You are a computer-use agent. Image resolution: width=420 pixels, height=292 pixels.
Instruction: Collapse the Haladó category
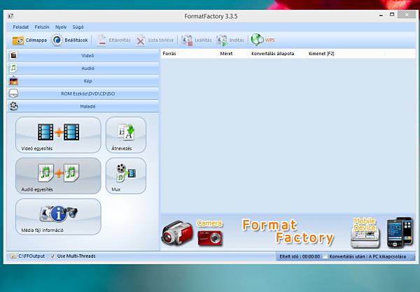(x=83, y=106)
